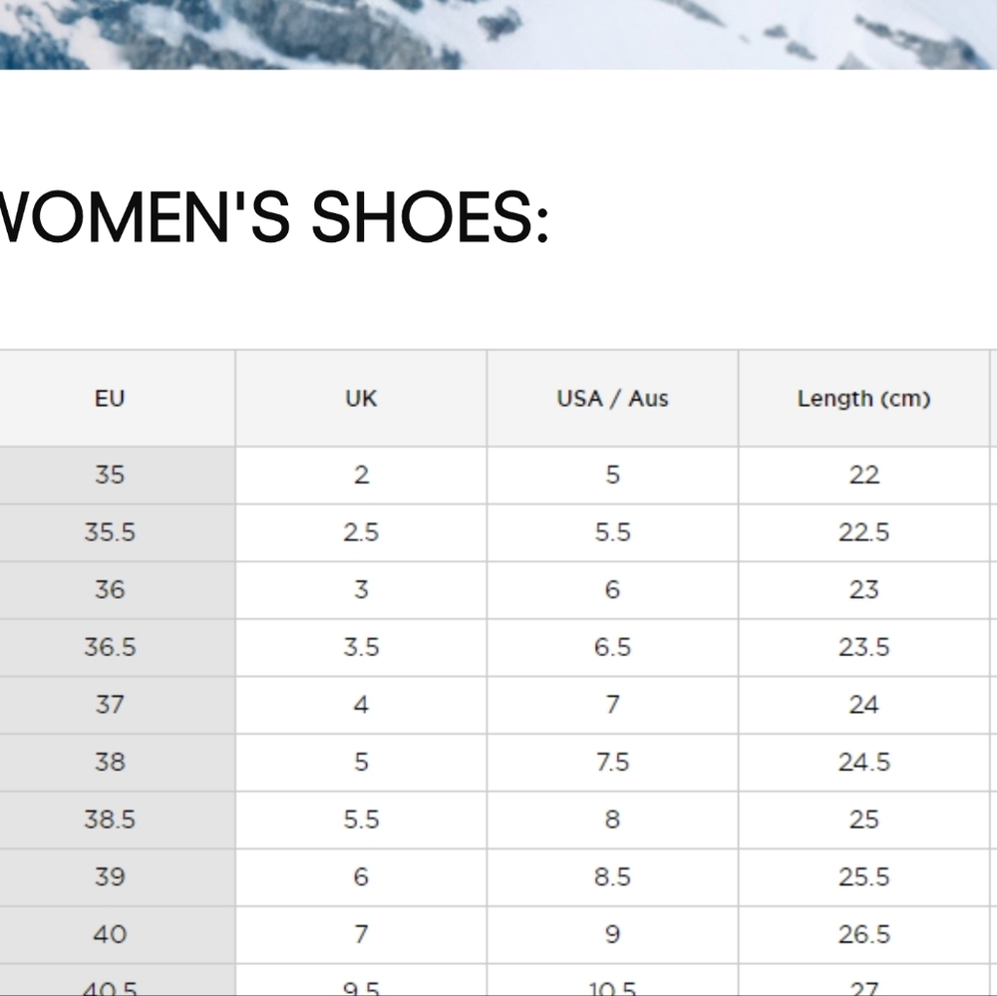Click USA size 7 in the 37 row
This screenshot has width=997, height=996.
612,705
